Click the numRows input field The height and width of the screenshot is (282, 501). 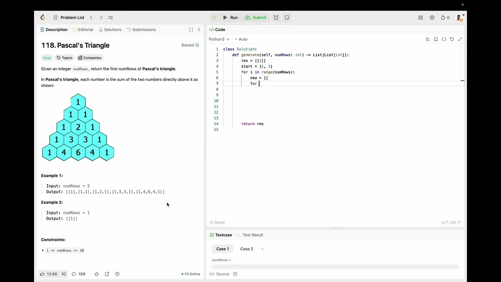pyautogui.click(x=335, y=267)
